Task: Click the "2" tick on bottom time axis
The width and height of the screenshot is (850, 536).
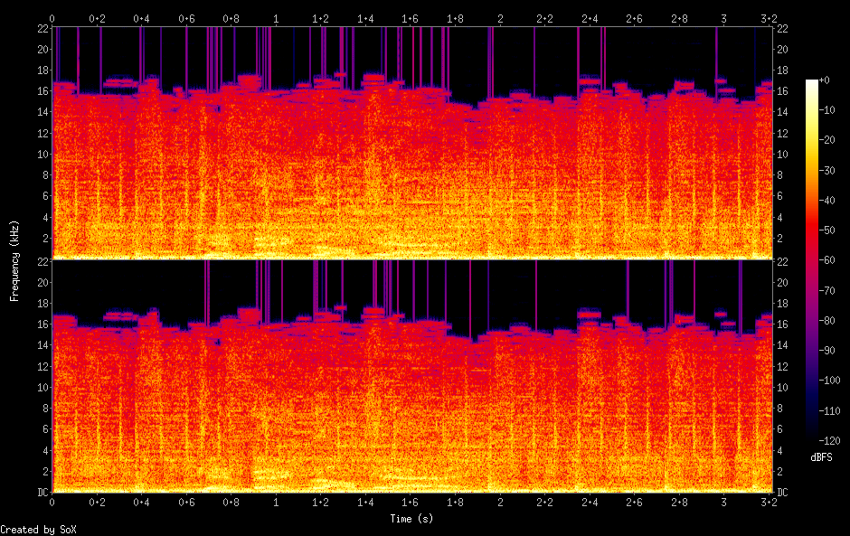Action: pyautogui.click(x=500, y=503)
